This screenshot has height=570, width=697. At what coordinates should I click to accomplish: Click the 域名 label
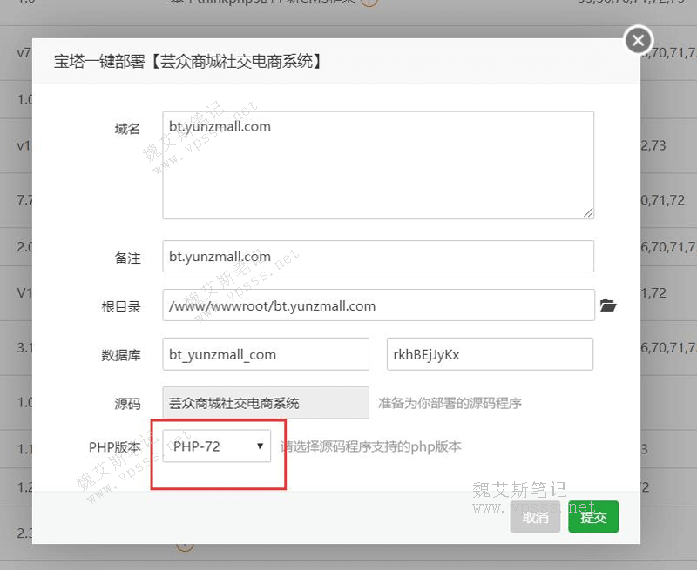(x=127, y=129)
